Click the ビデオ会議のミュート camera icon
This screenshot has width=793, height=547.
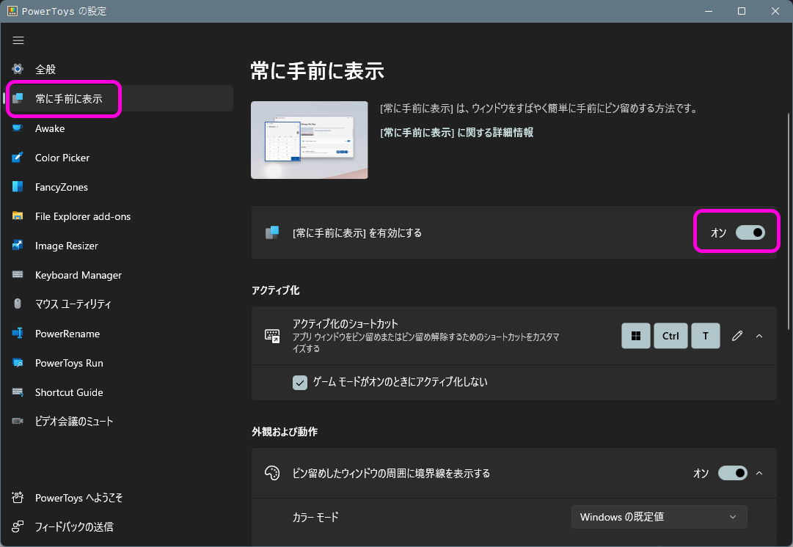[x=18, y=421]
